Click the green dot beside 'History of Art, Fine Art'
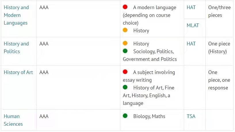Image resolution: width=235 pixels, height=132 pixels. (125, 87)
